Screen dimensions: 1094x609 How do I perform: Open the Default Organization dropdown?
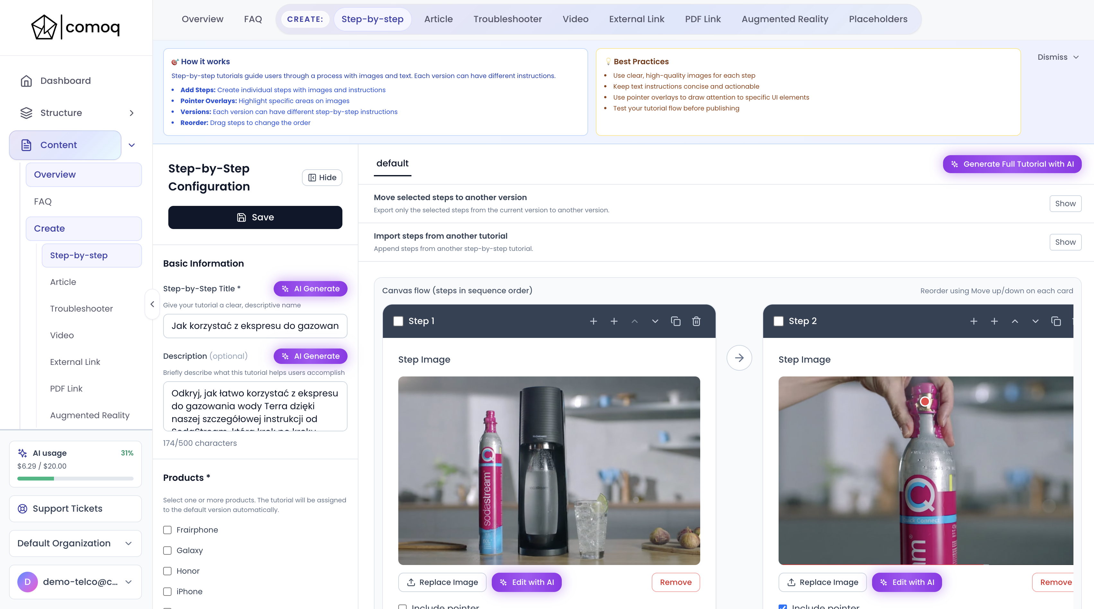point(75,543)
